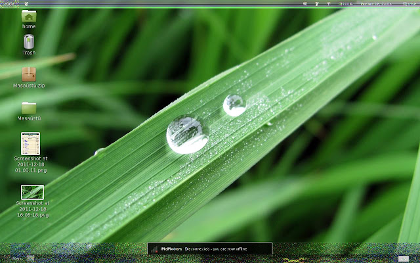Screen dimensions: 420x263
Task: Select the Trash icon on desktop
Action: click(x=29, y=41)
